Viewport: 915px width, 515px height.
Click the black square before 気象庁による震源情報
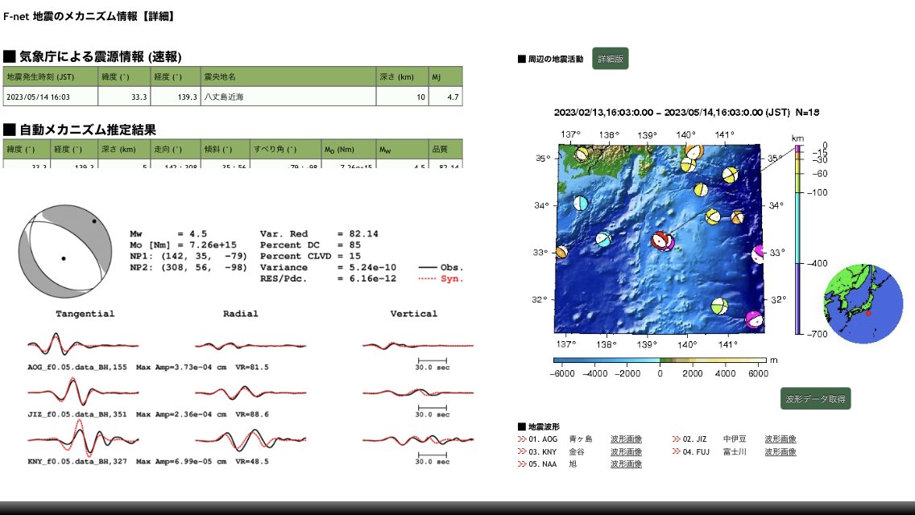10,56
